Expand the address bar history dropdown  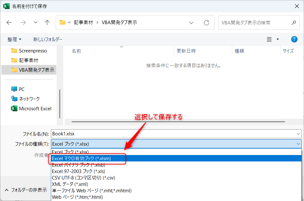pyautogui.click(x=191, y=23)
